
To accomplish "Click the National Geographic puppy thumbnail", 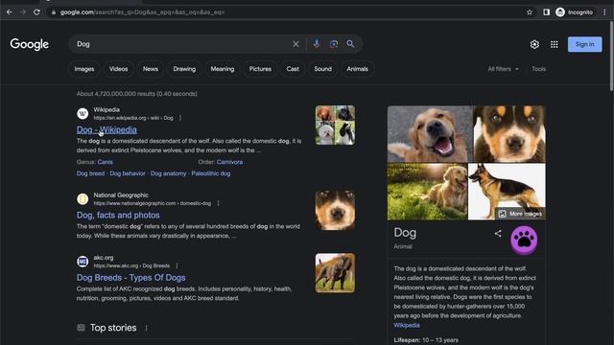I will pyautogui.click(x=335, y=210).
